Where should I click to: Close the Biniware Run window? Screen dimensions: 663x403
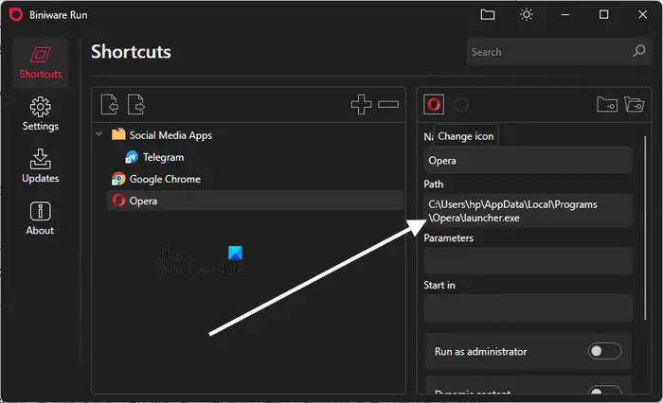coord(642,15)
